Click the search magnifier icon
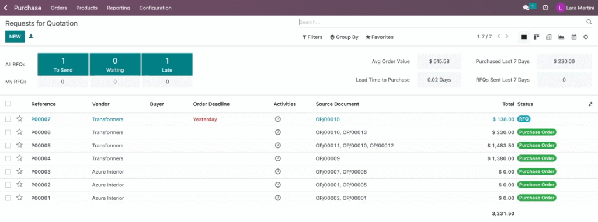 [x=589, y=22]
